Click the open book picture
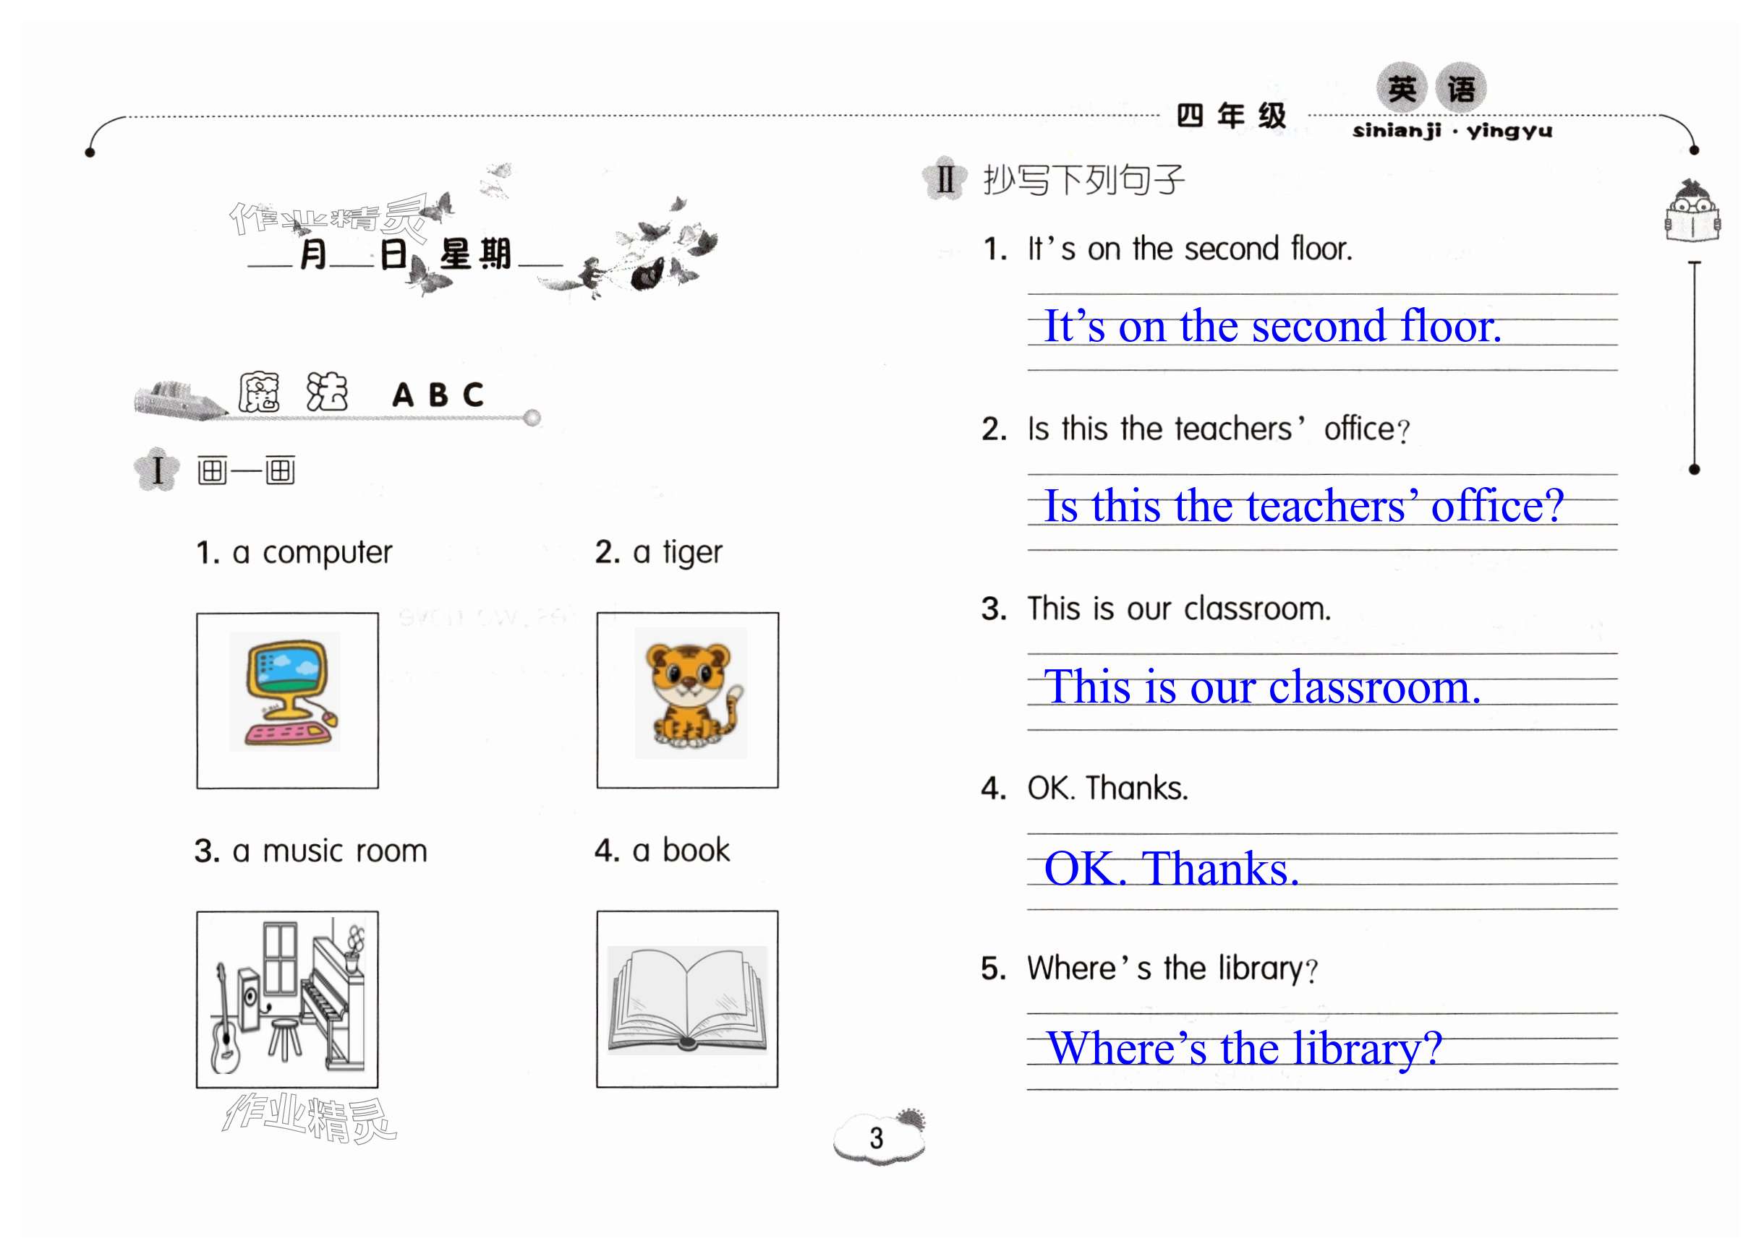 coord(687,999)
